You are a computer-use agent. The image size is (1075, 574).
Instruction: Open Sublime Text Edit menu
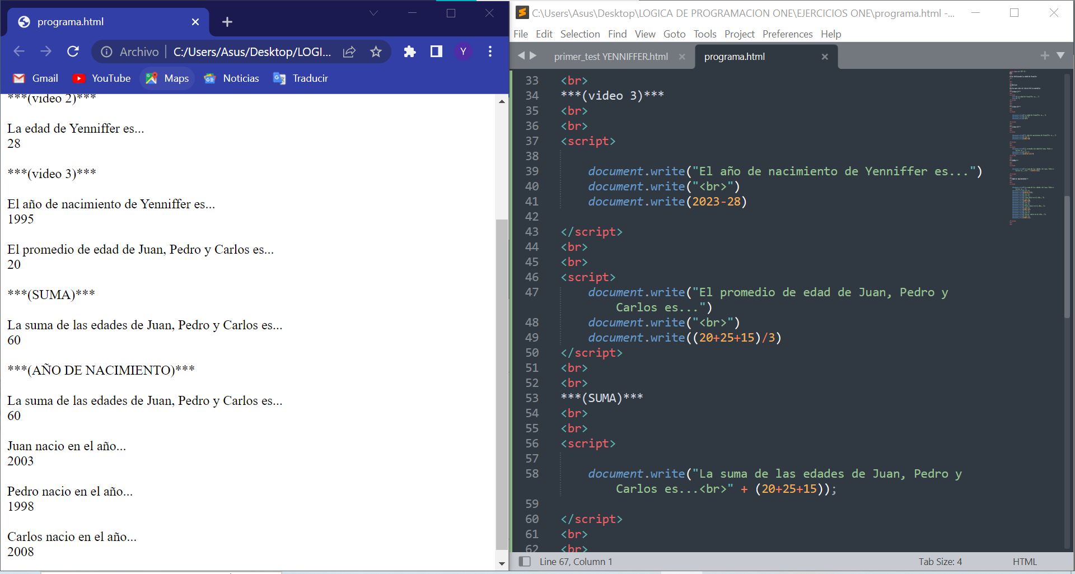coord(544,34)
